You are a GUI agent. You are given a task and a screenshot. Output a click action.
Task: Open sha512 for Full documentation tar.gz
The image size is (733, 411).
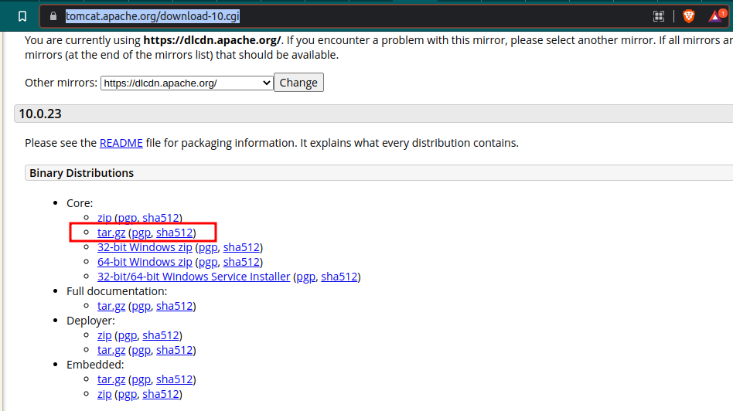tap(175, 306)
